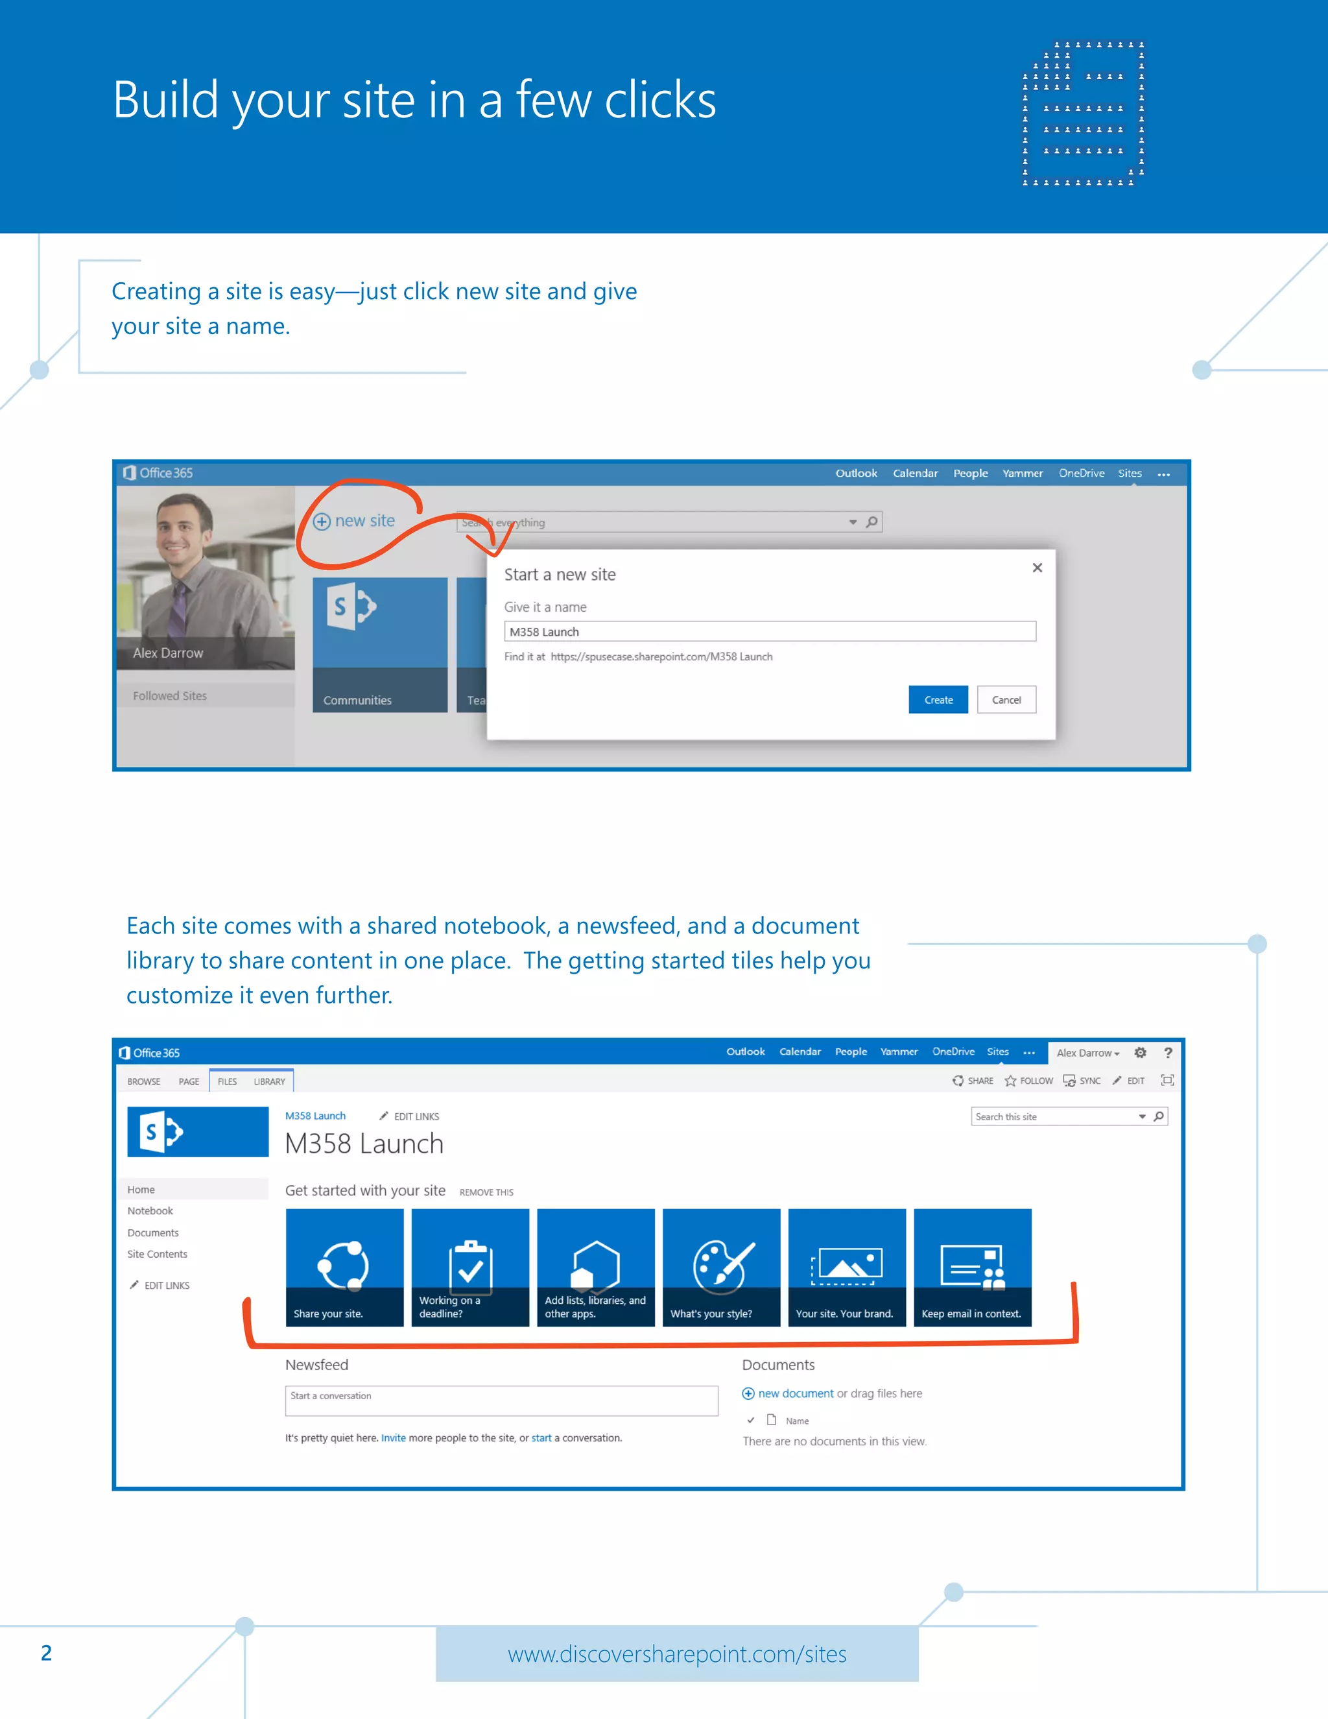Click the Edit pencil in ribbon
Screen dimensions: 1328x1719
tap(1117, 1081)
